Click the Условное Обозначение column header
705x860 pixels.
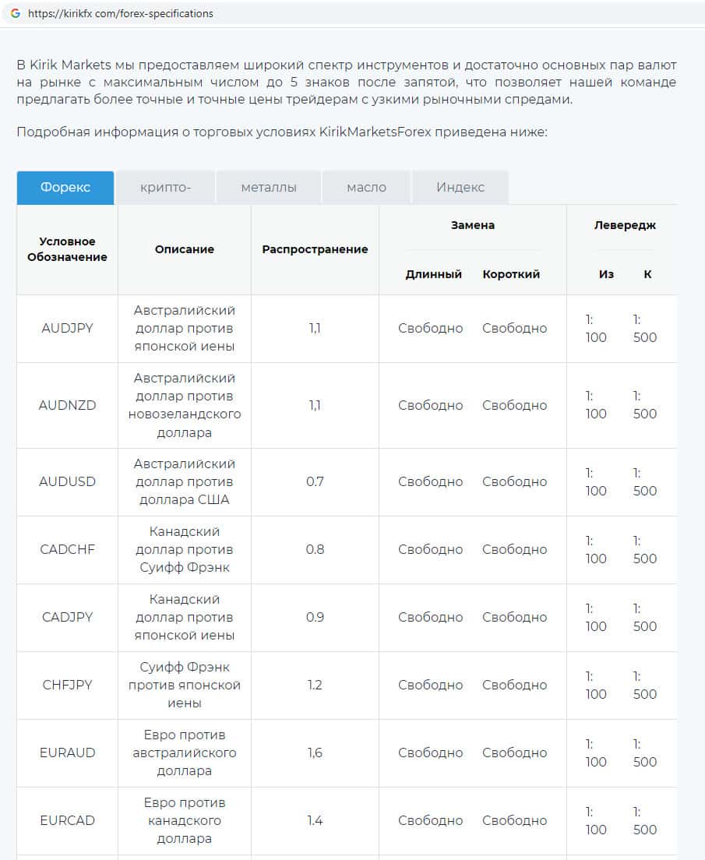67,249
